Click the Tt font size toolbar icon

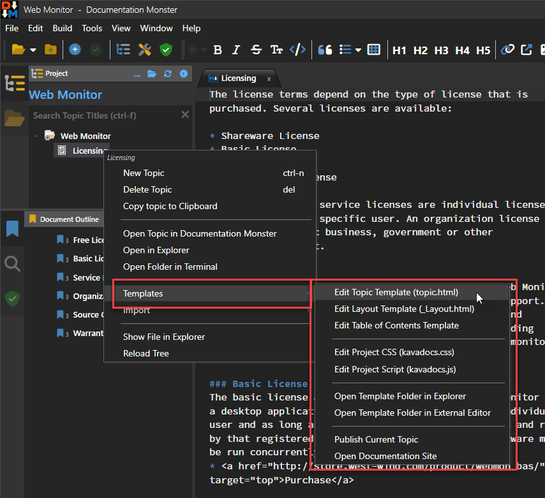pyautogui.click(x=277, y=50)
